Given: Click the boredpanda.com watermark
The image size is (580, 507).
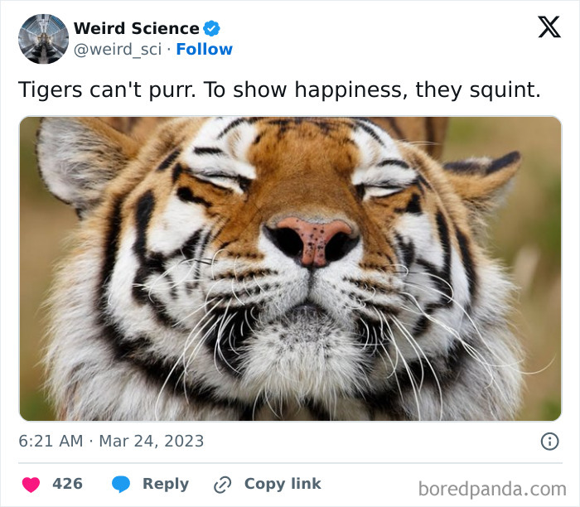Looking at the screenshot, I should tap(492, 488).
